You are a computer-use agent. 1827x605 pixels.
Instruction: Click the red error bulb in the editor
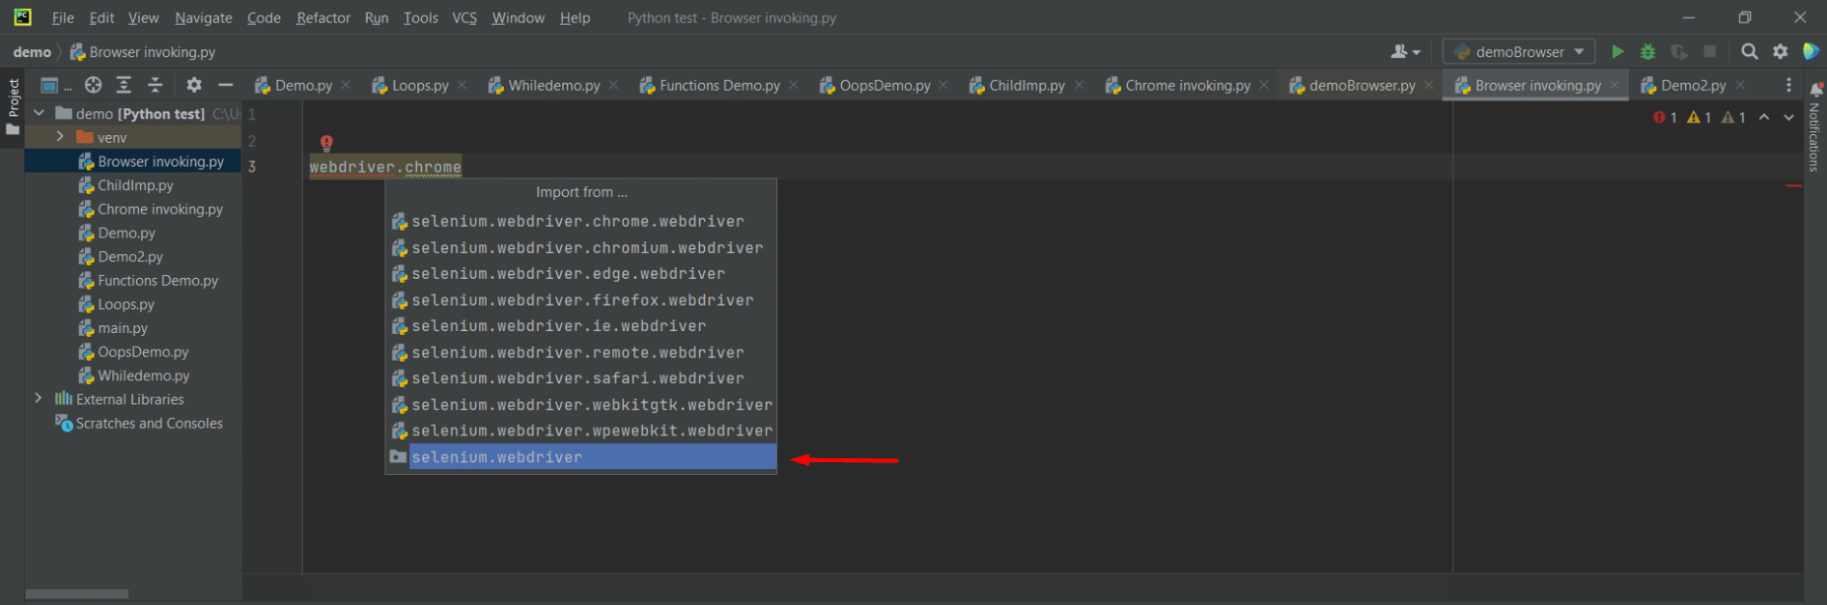[x=326, y=143]
